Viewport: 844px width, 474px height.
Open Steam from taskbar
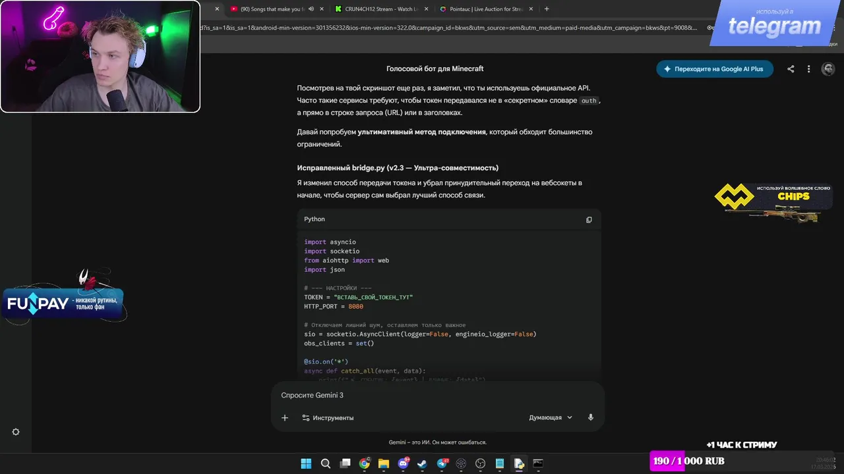[x=422, y=463]
